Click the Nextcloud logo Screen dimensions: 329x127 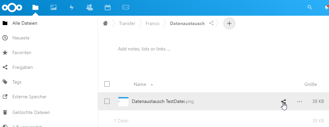pos(12,8)
